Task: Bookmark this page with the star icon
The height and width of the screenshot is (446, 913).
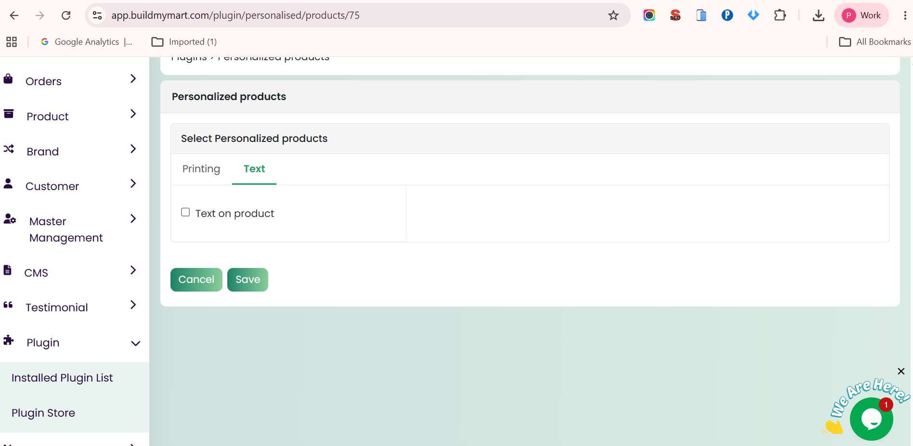Action: click(x=613, y=15)
